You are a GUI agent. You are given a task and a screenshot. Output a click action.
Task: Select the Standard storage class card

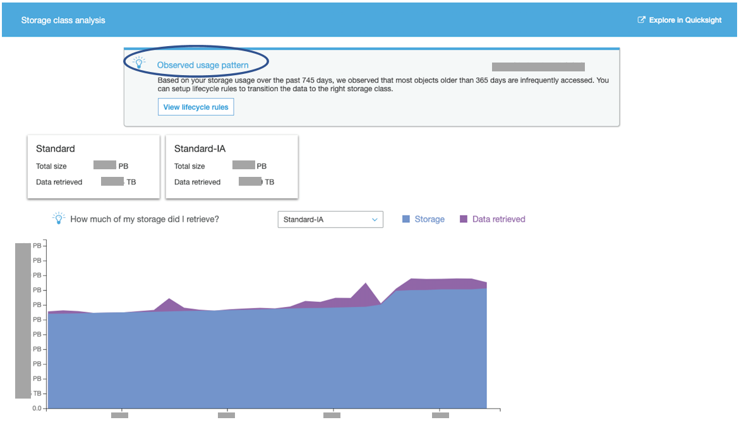coord(93,165)
